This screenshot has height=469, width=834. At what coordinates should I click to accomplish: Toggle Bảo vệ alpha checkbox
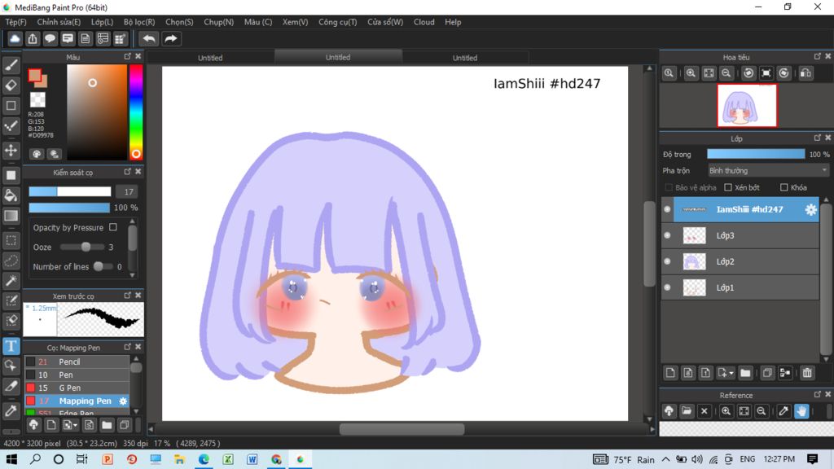tap(669, 187)
